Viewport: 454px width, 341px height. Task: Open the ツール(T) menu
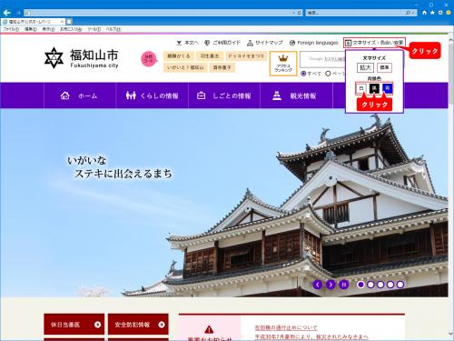[94, 29]
